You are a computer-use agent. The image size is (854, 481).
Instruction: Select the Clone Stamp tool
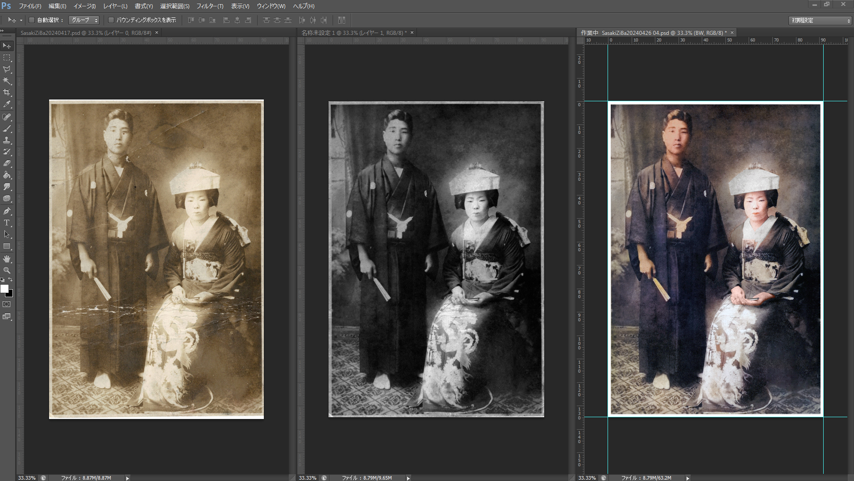(7, 140)
